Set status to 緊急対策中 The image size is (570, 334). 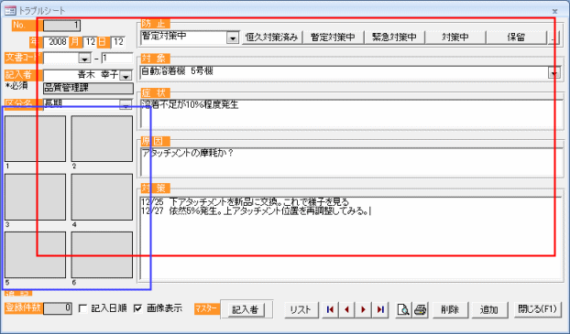coord(394,37)
